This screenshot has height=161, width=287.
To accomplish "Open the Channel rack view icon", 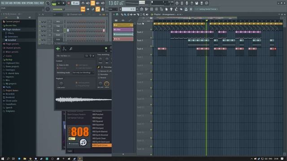I will click(x=152, y=9).
